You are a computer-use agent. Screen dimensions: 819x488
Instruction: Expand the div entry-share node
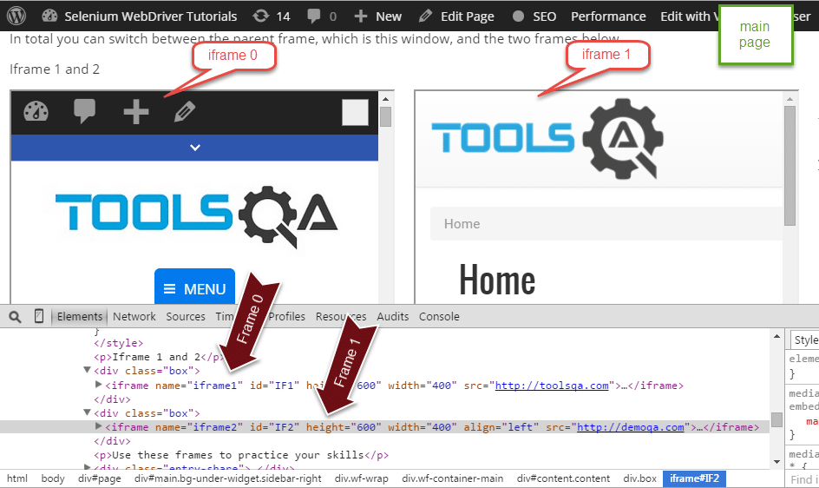click(x=88, y=467)
